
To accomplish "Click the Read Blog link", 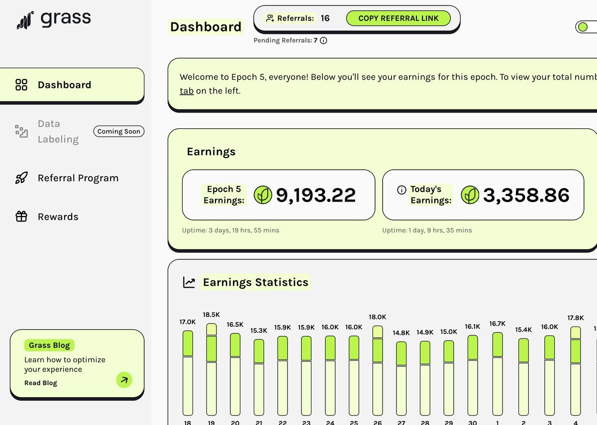I will [41, 383].
